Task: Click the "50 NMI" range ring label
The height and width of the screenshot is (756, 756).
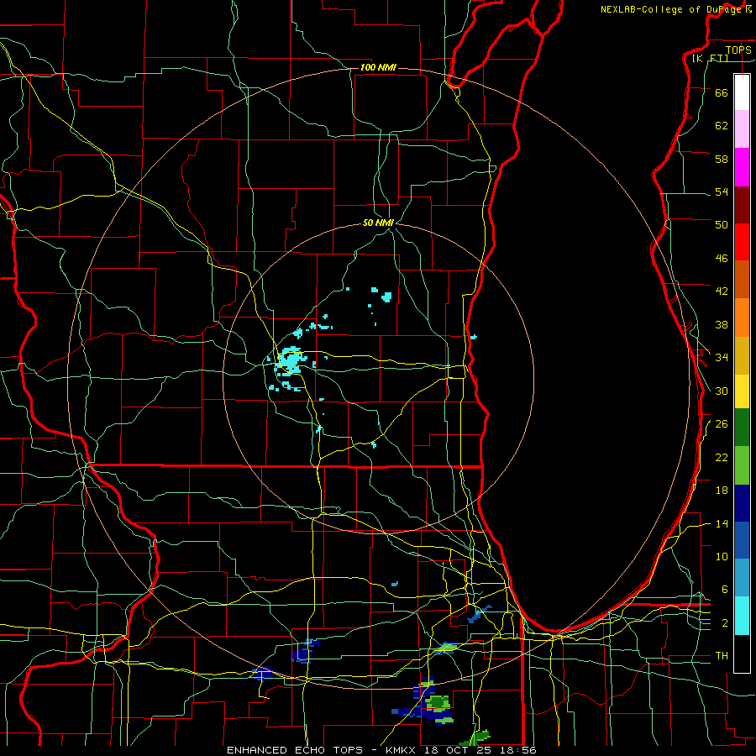Action: (x=378, y=223)
